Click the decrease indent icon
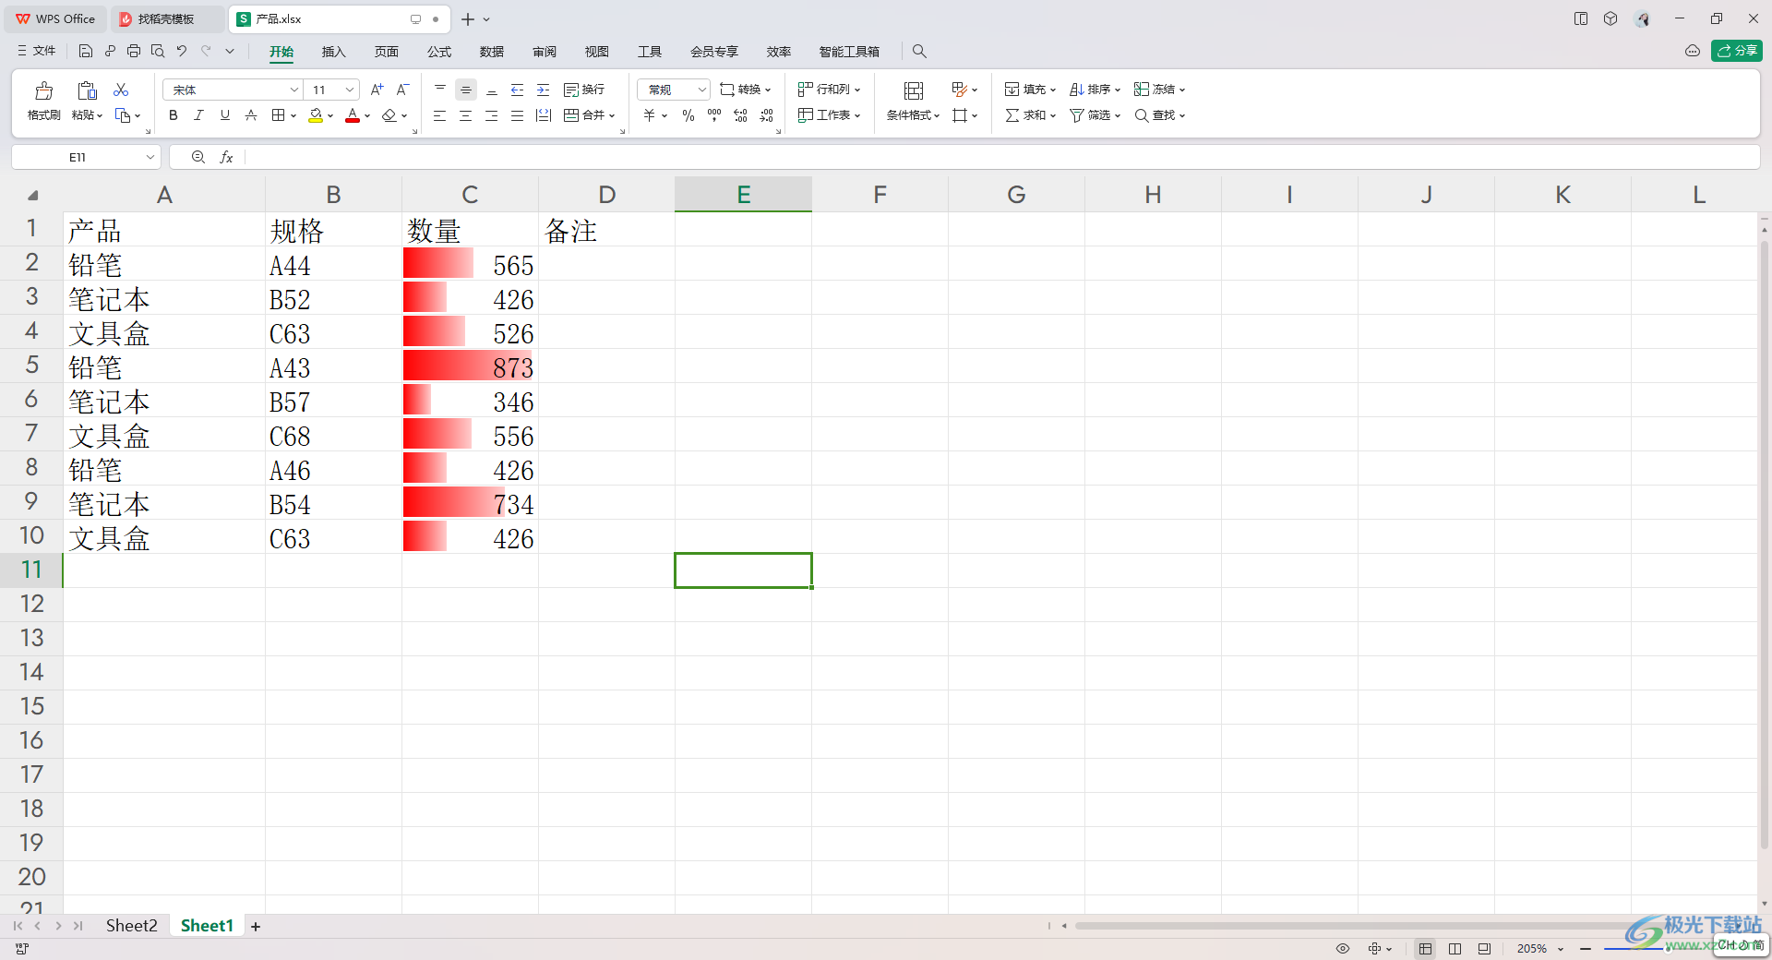The height and width of the screenshot is (960, 1772). pyautogui.click(x=518, y=90)
